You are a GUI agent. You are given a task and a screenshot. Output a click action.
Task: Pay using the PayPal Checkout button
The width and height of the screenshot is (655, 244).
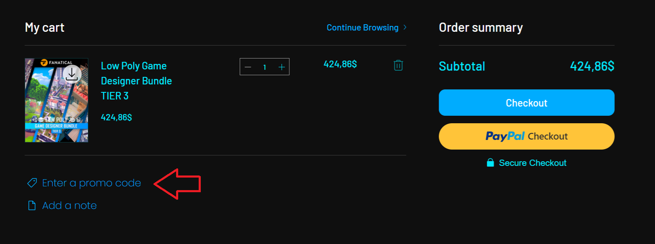(x=526, y=136)
